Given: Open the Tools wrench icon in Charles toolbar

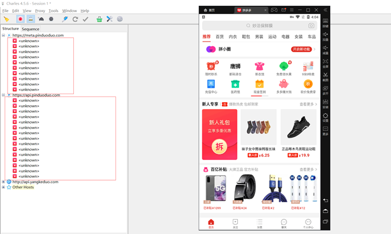Looking at the screenshot, I should pyautogui.click(x=110, y=19).
